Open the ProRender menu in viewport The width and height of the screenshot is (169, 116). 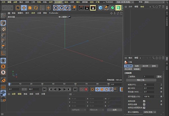click(x=54, y=13)
